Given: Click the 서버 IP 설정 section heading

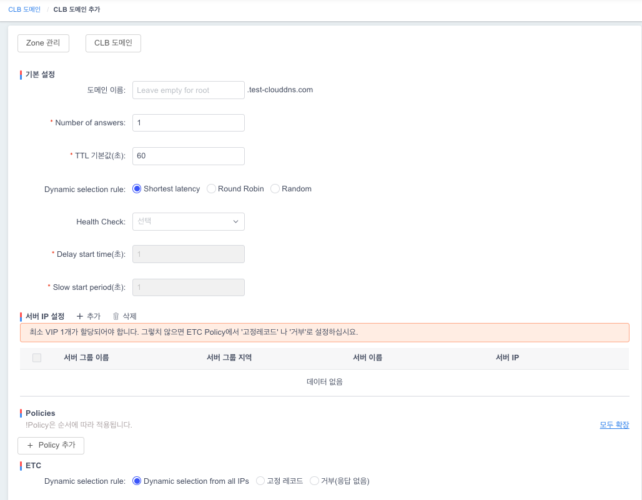Looking at the screenshot, I should (x=45, y=316).
